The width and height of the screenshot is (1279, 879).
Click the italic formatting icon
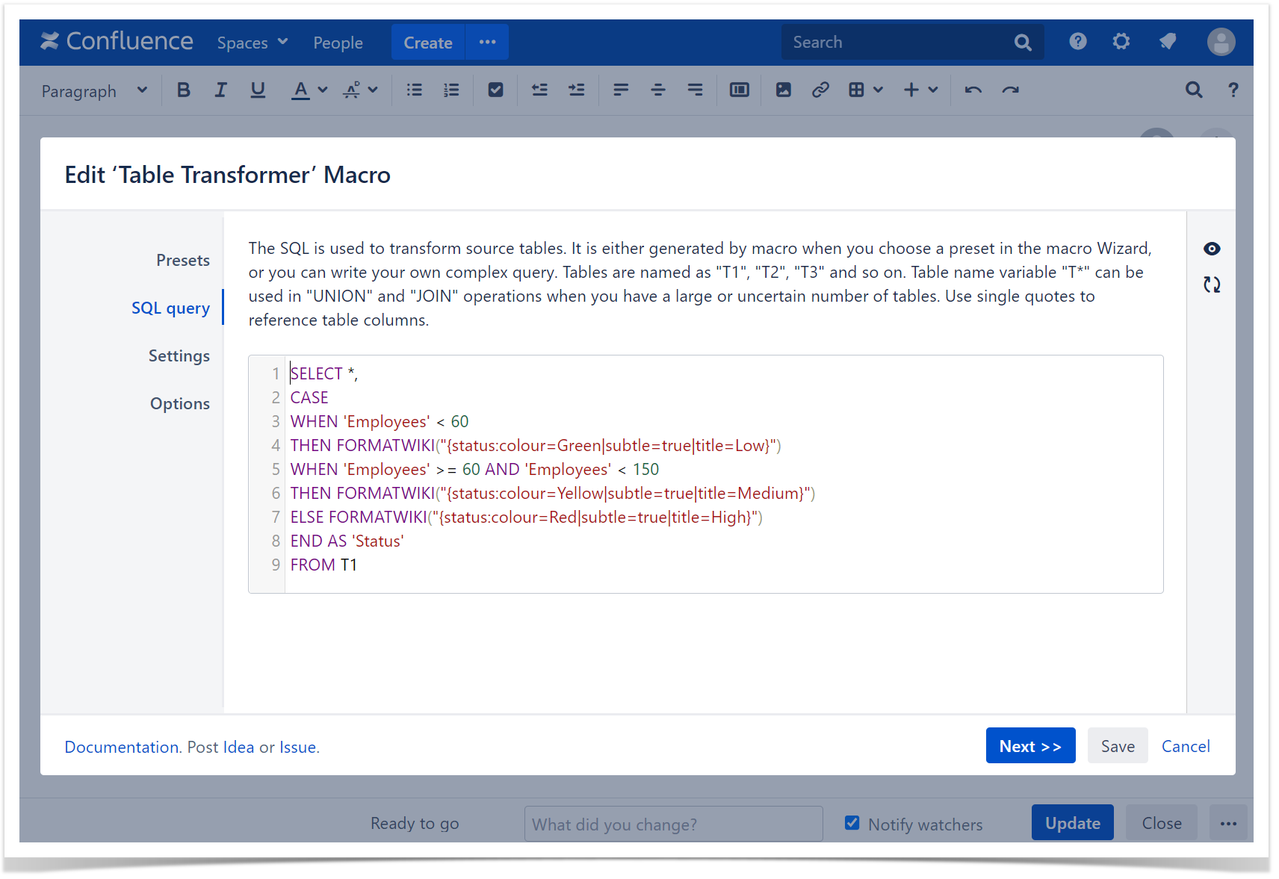220,90
